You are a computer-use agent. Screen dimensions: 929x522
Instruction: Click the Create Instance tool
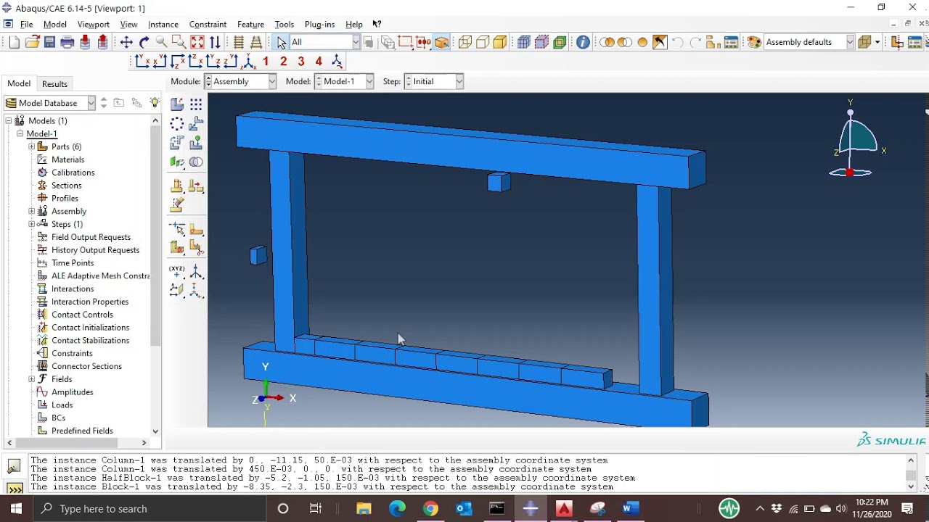click(177, 104)
